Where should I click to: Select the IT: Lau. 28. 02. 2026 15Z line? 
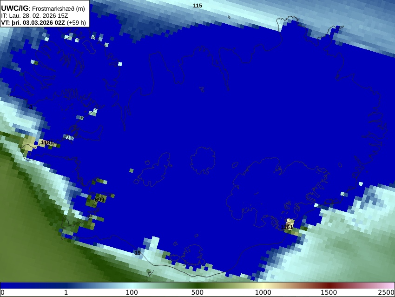tap(34, 16)
